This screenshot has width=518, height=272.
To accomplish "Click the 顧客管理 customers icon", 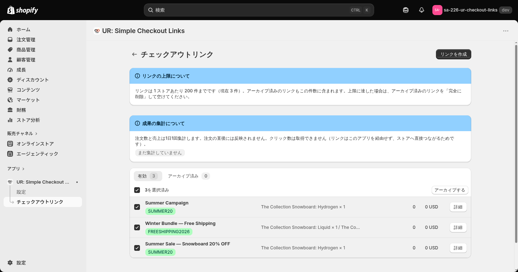I will 10,60.
